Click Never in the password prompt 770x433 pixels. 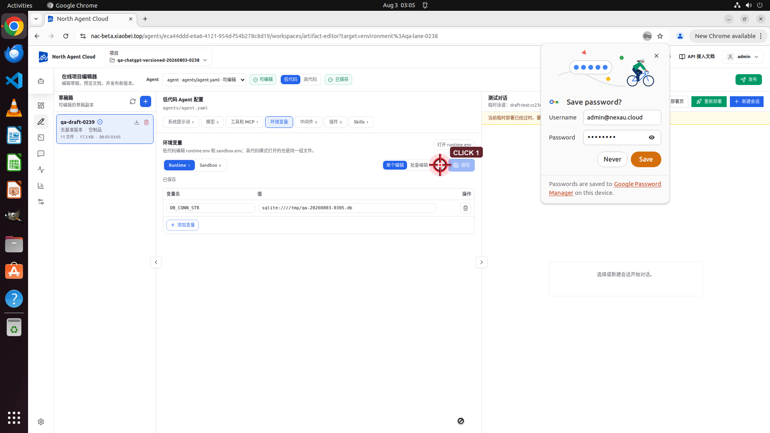click(x=612, y=159)
